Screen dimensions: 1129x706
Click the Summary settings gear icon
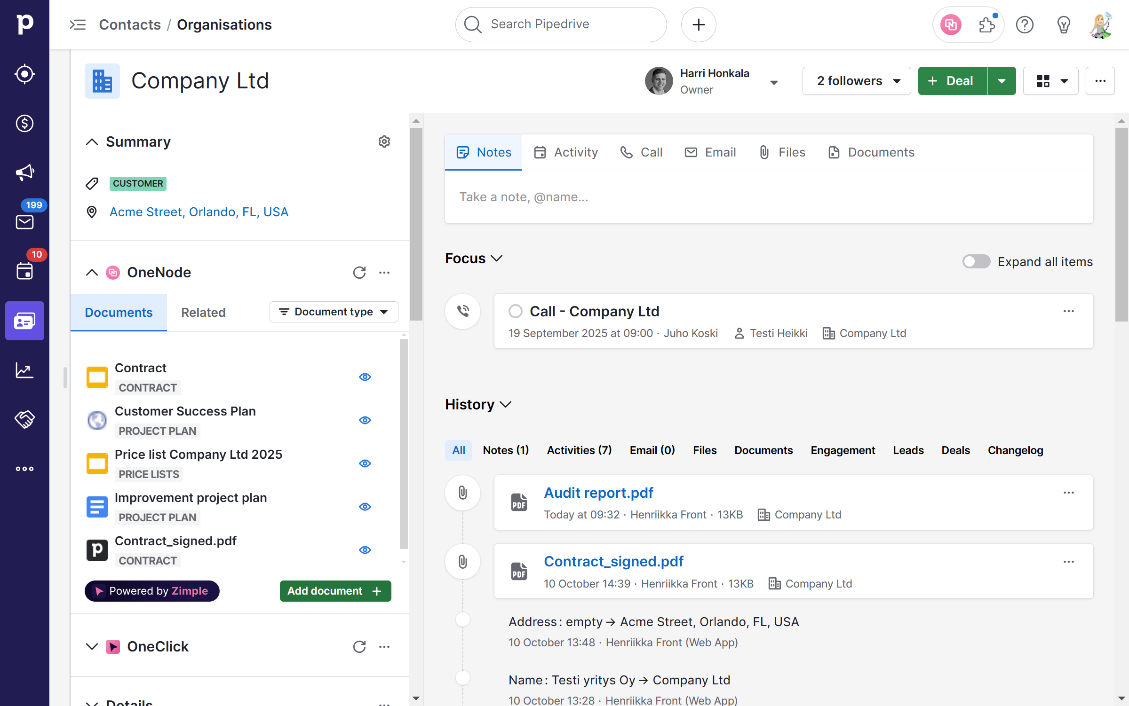tap(384, 141)
